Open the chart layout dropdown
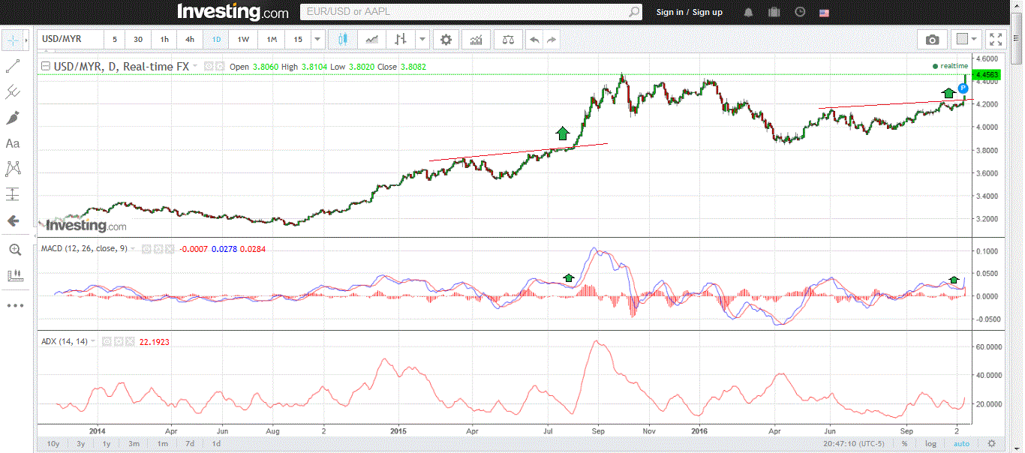 click(x=966, y=40)
